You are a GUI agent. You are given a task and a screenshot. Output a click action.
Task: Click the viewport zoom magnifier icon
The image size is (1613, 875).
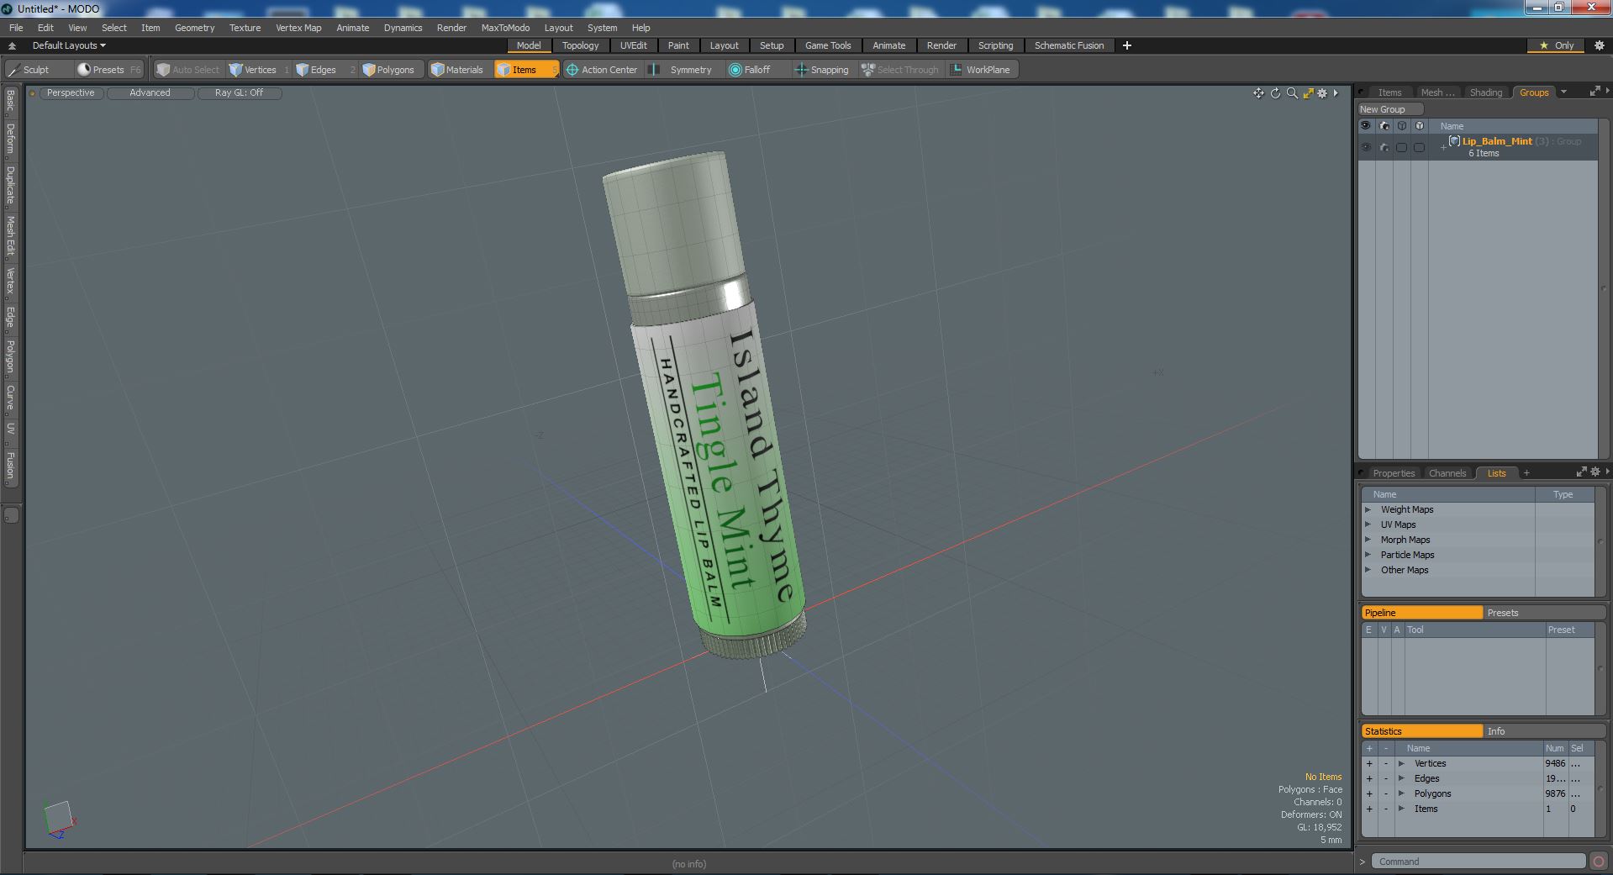pyautogui.click(x=1292, y=93)
